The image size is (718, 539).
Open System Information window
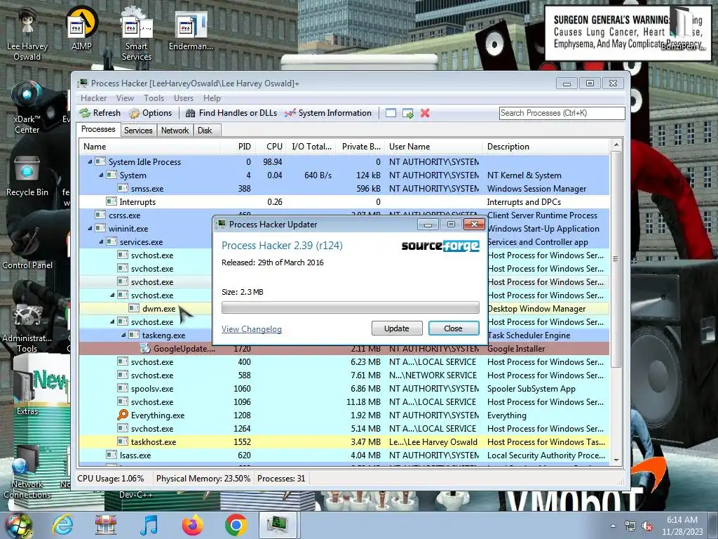[328, 113]
